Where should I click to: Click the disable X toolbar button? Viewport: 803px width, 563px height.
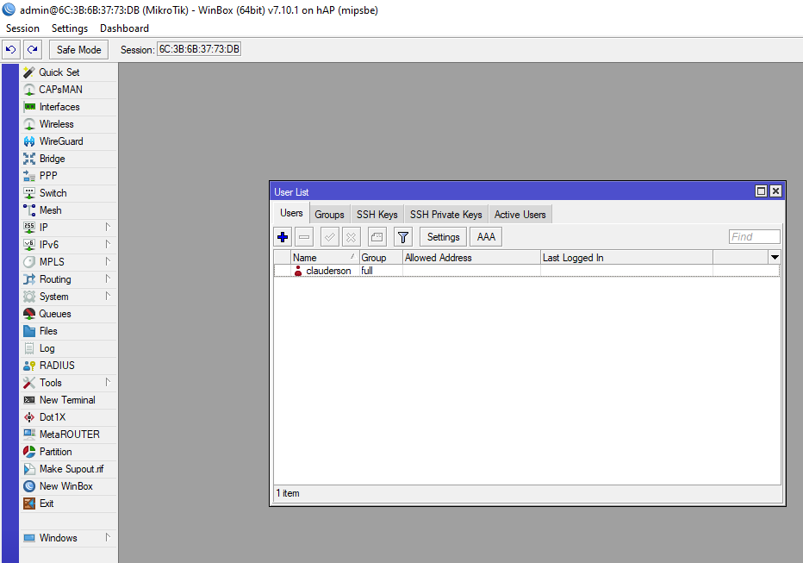[x=351, y=237]
